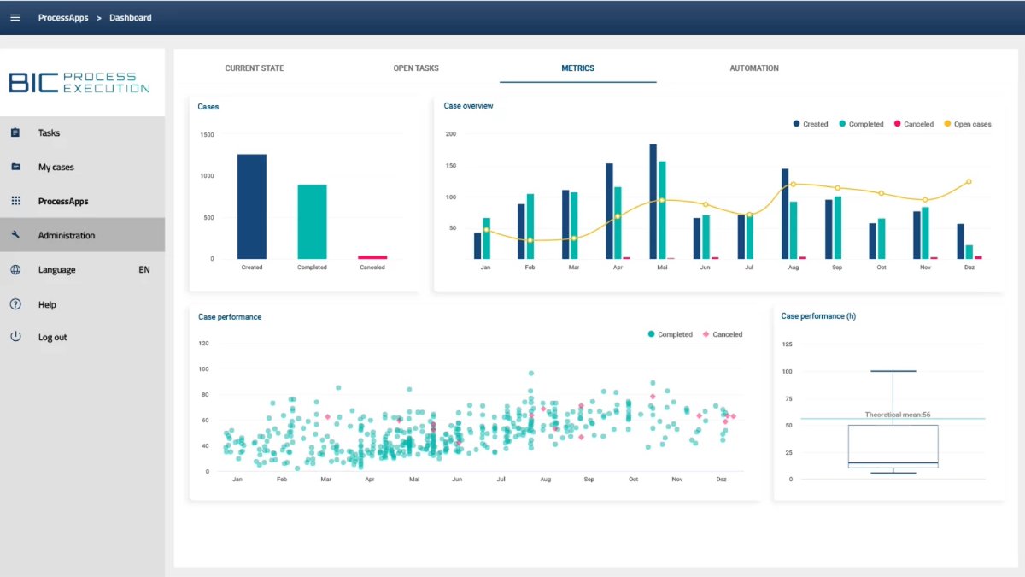This screenshot has height=577, width=1025.
Task: Click the Case performance (h) title
Action: pyautogui.click(x=818, y=316)
